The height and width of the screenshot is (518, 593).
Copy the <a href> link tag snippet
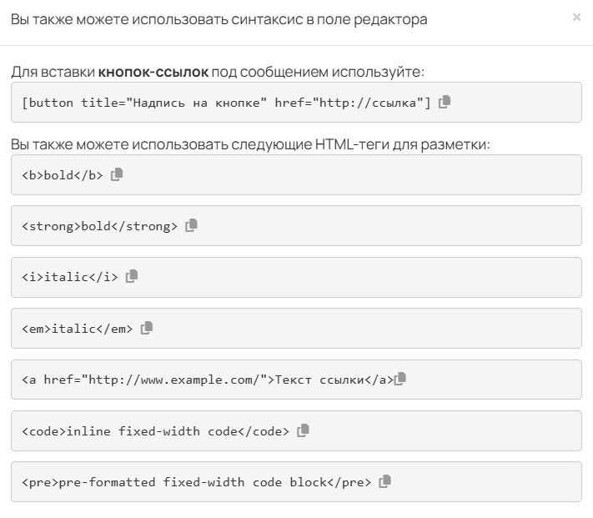400,379
